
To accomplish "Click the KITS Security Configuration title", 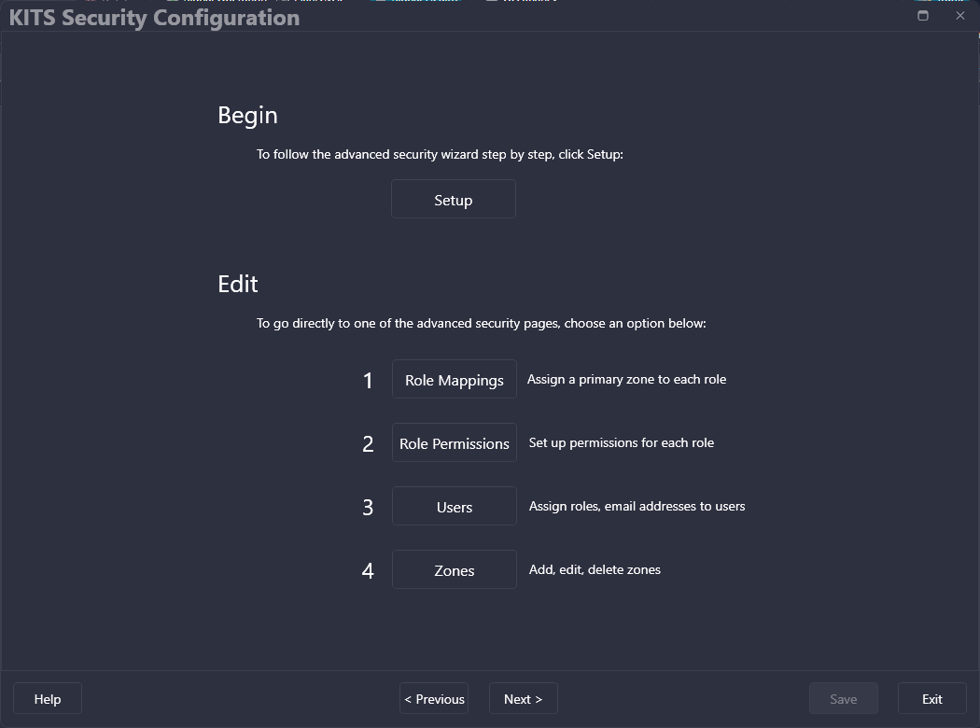I will [x=154, y=18].
